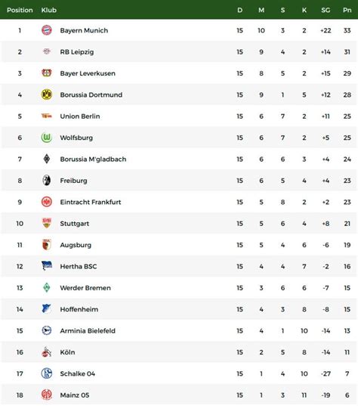Click the Hertha BSC flag logo
Screen dimensions: 358x406
[47, 266]
